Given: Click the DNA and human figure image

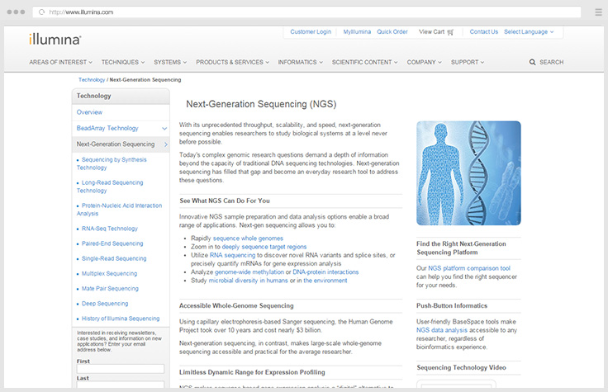Looking at the screenshot, I should 468,172.
